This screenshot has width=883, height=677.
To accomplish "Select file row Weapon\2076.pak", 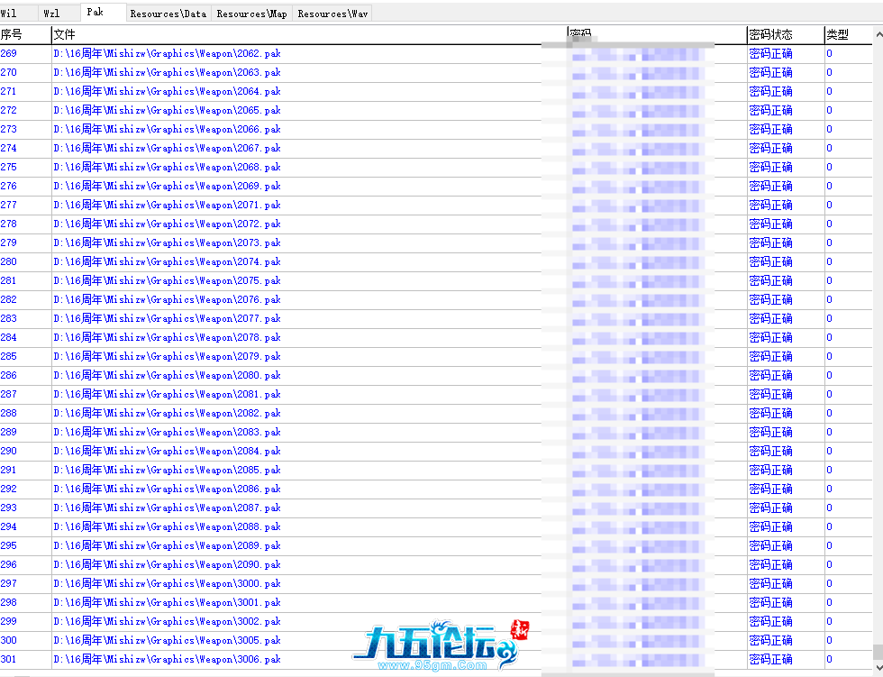I will coord(436,299).
